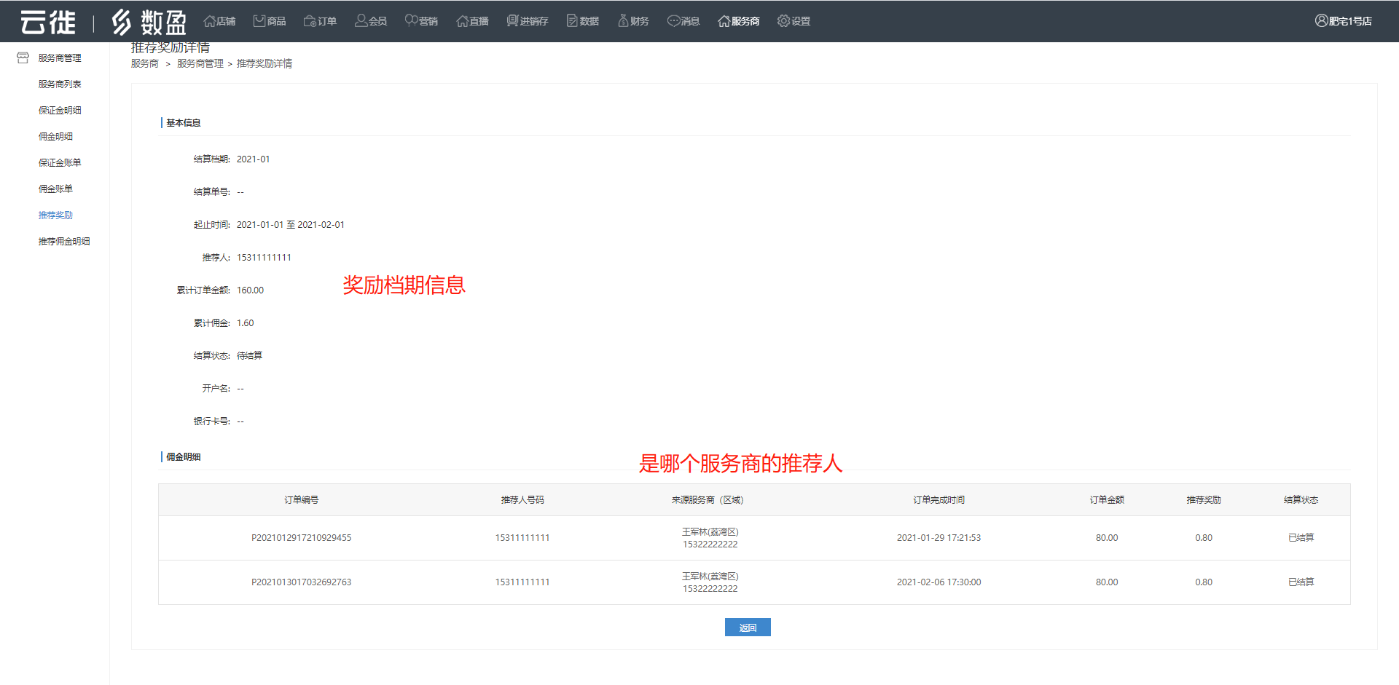Viewport: 1399px width, 685px height.
Task: Click the blue 返回 button
Action: tap(748, 627)
